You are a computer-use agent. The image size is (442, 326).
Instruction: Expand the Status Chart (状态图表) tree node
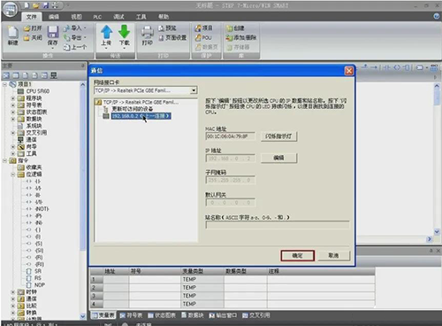coord(12,112)
